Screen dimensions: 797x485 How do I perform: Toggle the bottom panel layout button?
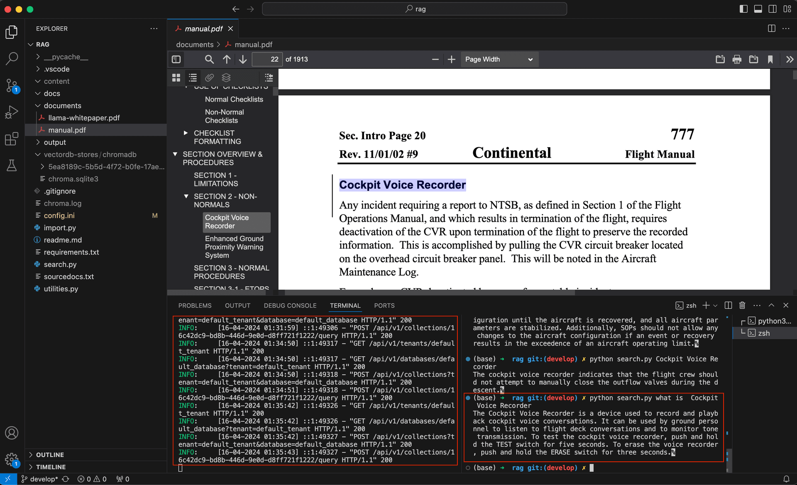pos(758,9)
